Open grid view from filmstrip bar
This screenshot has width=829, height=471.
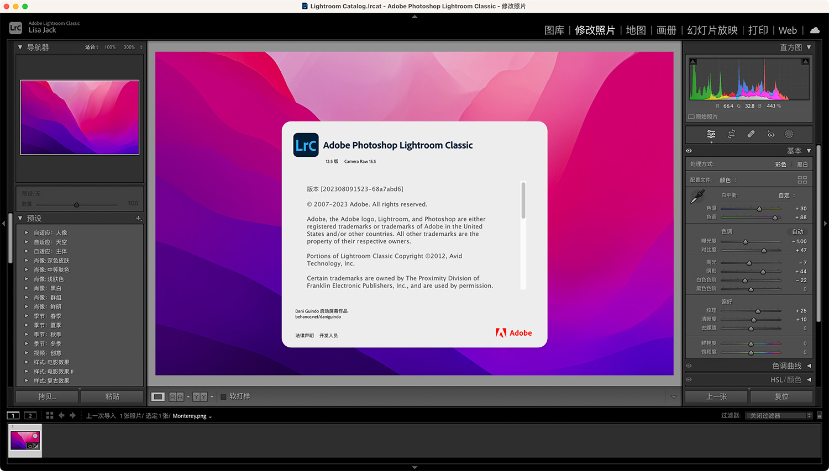click(50, 415)
